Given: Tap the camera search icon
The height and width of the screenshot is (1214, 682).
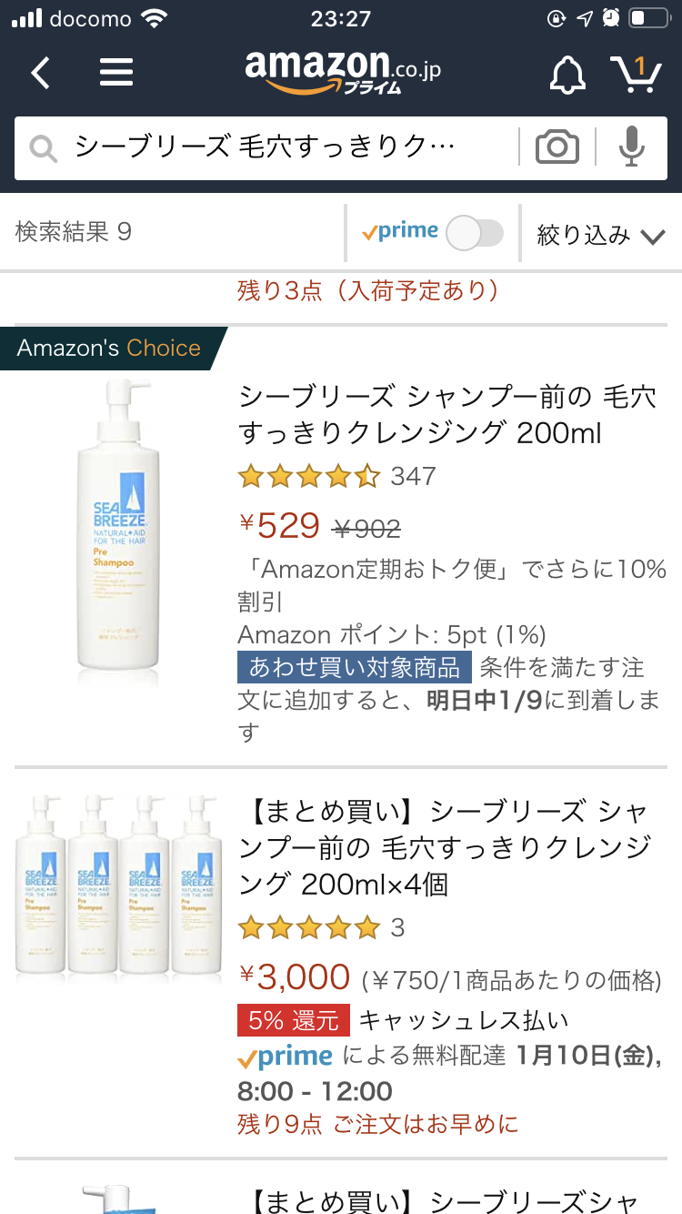Looking at the screenshot, I should [557, 147].
